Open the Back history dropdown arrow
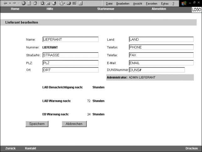This screenshot has height=152, width=202. tap(10, 3)
